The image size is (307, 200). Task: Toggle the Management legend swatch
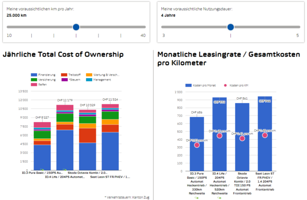point(89,80)
